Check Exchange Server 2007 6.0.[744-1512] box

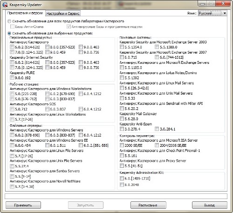157,57
